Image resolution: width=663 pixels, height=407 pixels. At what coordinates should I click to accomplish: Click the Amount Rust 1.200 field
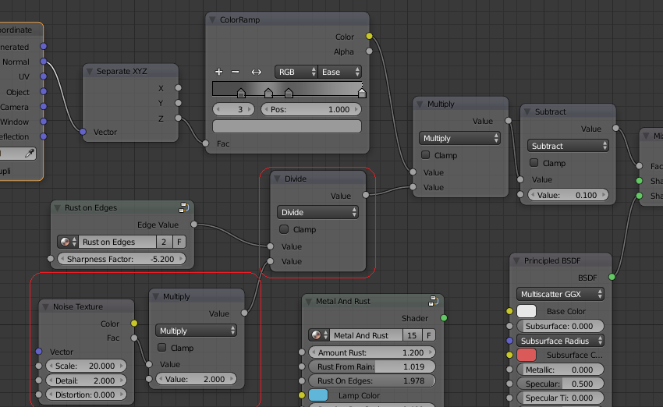372,352
